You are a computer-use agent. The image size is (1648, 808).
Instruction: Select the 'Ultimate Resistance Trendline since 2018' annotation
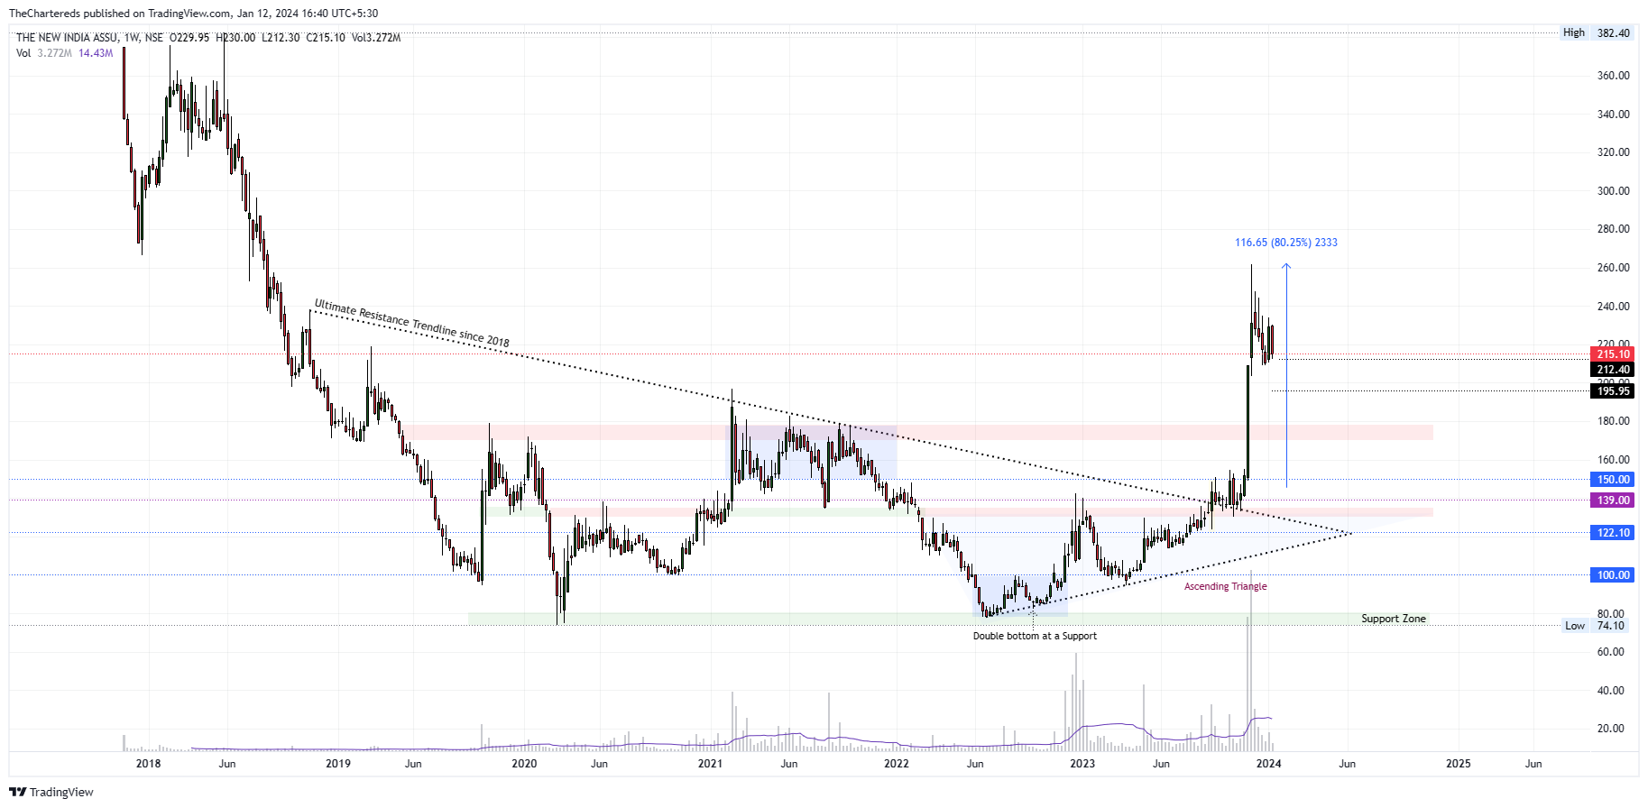point(412,323)
